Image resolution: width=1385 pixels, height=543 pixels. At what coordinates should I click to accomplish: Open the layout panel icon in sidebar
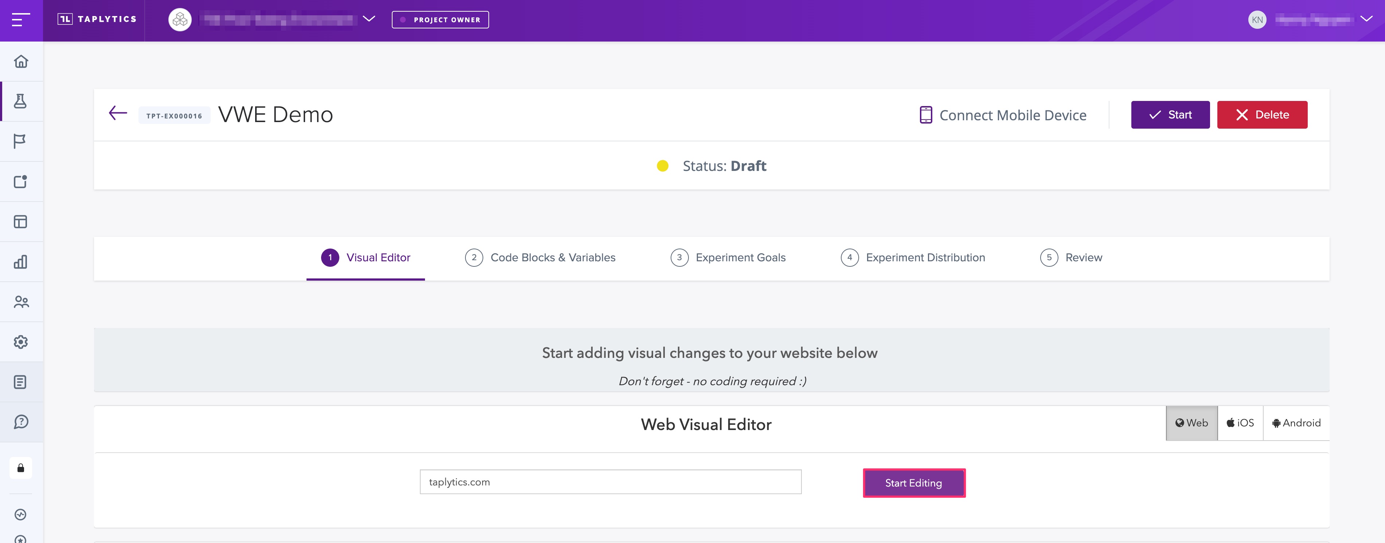pos(21,222)
